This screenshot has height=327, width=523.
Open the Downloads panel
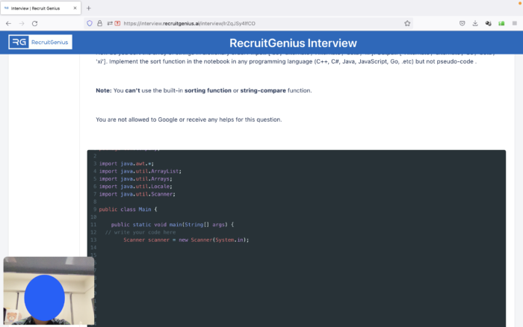[x=475, y=23]
